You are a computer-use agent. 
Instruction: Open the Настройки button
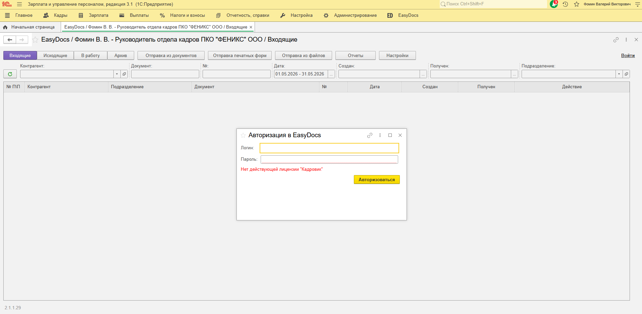(x=397, y=55)
